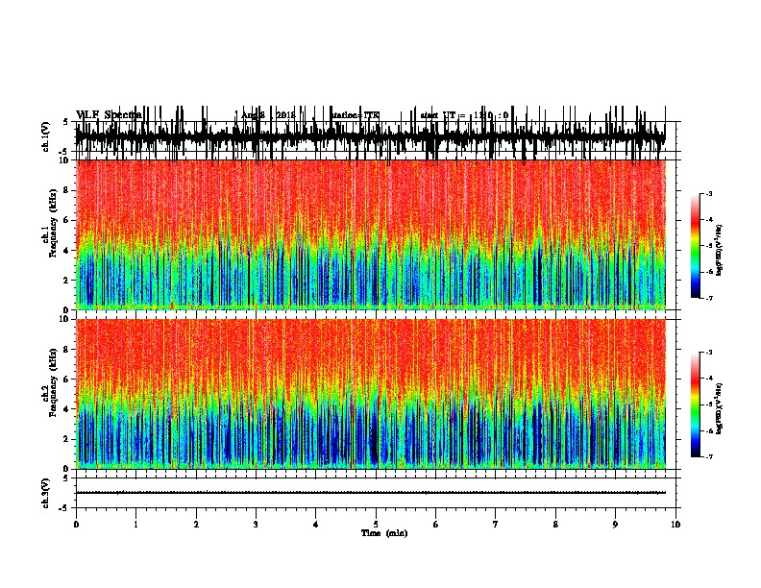Click the ch.1 spectrogram panel
Screen dimensions: 761x588
[x=370, y=234]
